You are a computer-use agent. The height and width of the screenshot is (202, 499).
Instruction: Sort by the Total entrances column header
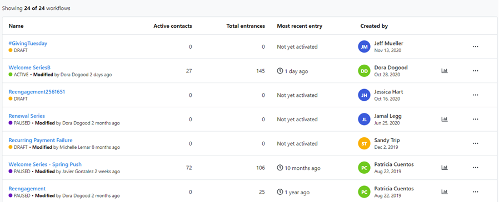click(246, 26)
